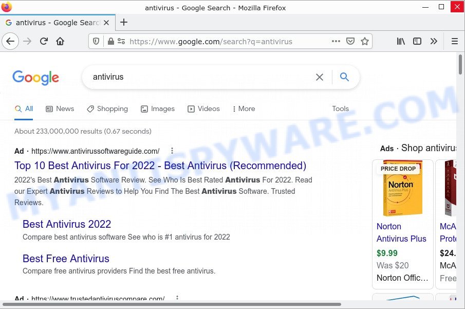The height and width of the screenshot is (309, 465).
Task: Bookmark this page with the star
Action: click(x=365, y=41)
